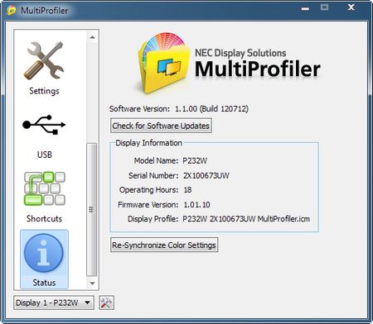Click the sidebar scroll down arrow
373x324 pixels.
[92, 283]
